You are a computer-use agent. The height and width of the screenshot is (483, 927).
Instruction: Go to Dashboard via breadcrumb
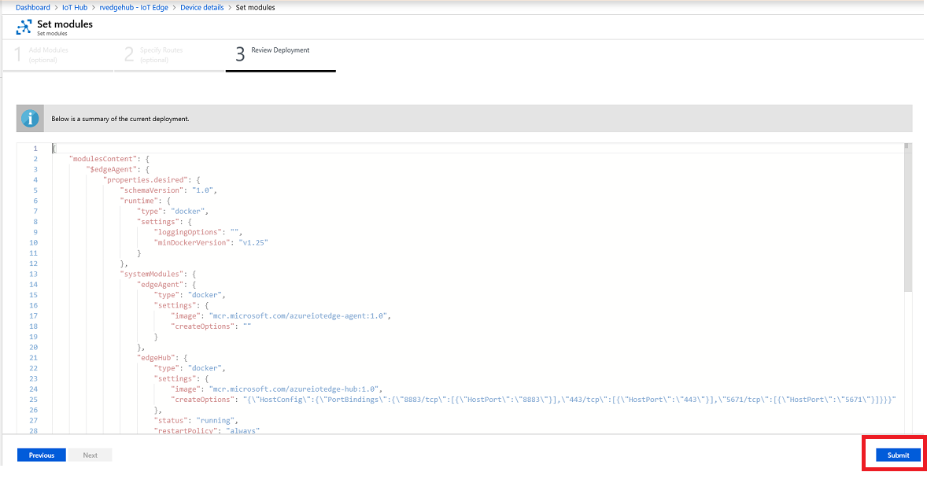coord(33,7)
